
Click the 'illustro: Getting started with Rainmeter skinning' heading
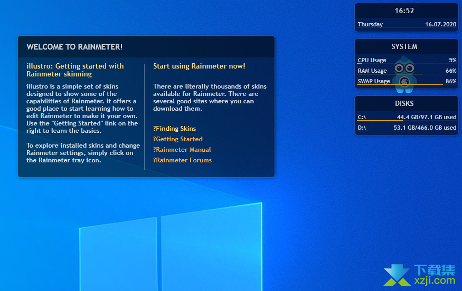click(x=75, y=70)
